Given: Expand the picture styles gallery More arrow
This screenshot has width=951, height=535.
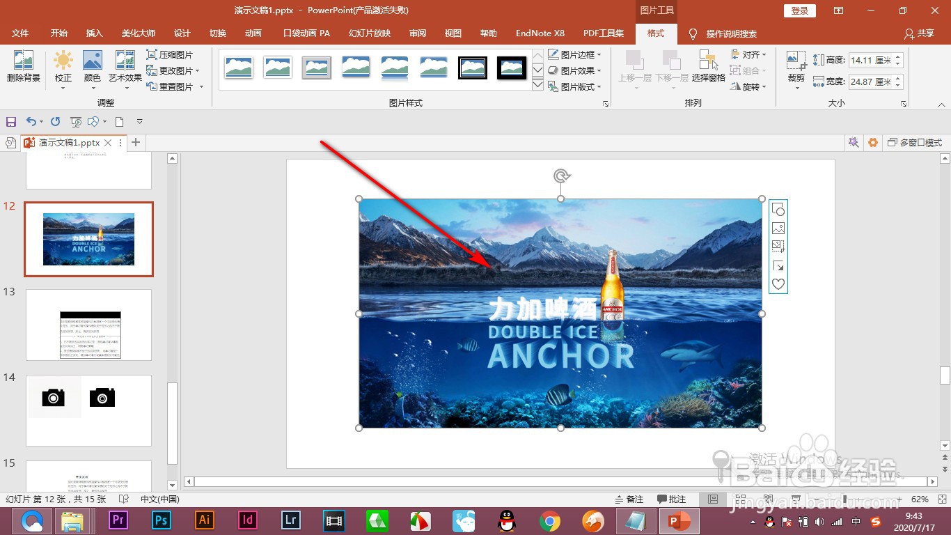Looking at the screenshot, I should [537, 84].
